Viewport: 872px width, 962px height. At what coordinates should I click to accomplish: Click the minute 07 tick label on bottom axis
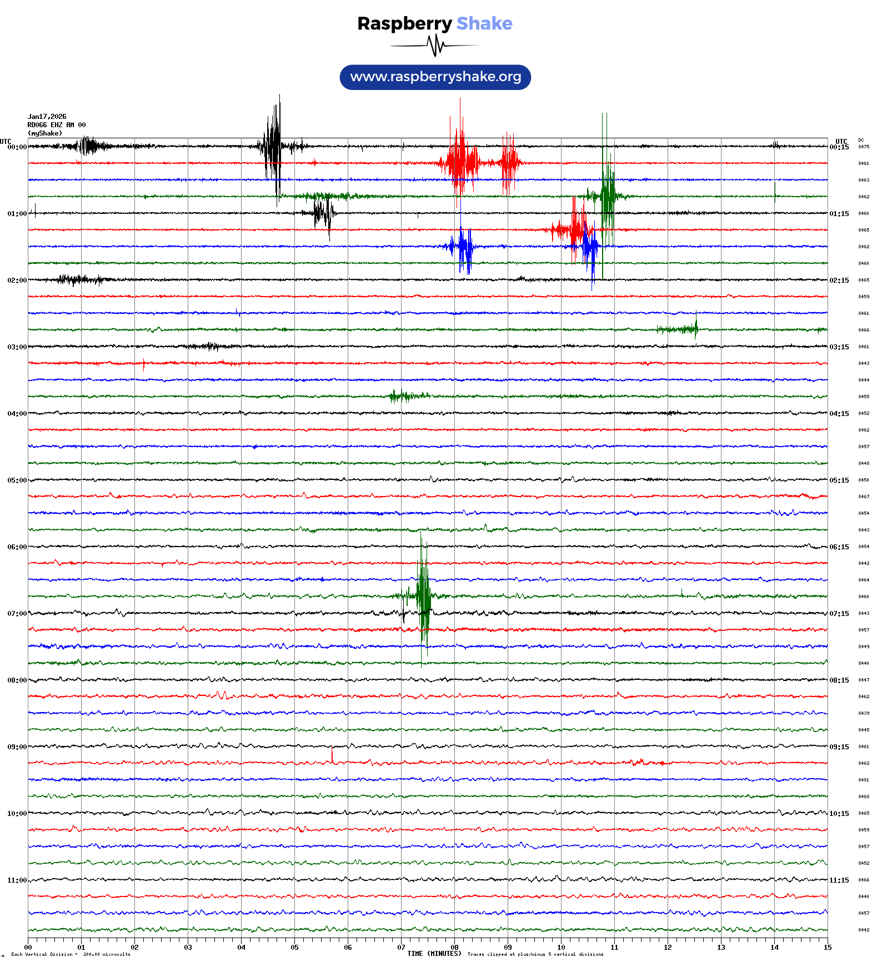click(x=401, y=948)
